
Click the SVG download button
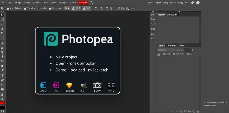click(x=86, y=9)
